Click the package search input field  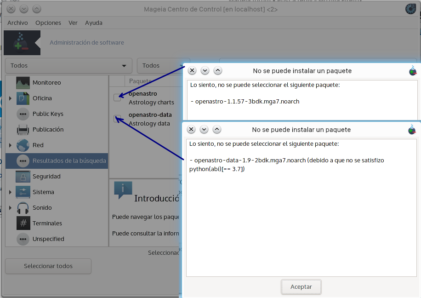point(318,61)
